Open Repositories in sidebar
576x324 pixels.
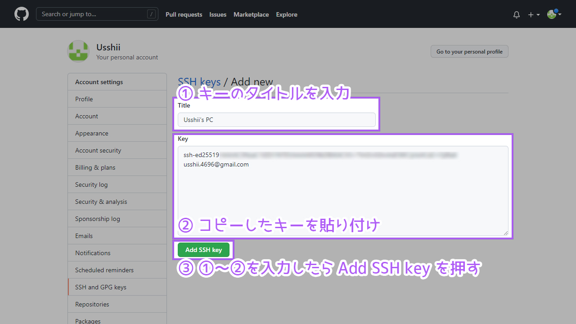(117, 304)
